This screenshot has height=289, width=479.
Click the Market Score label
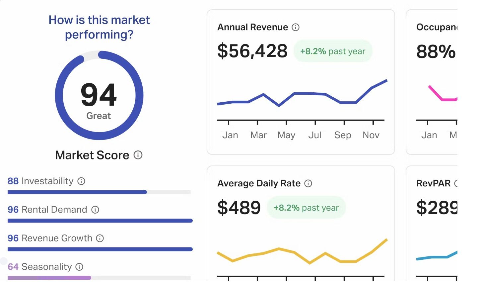[x=92, y=155]
